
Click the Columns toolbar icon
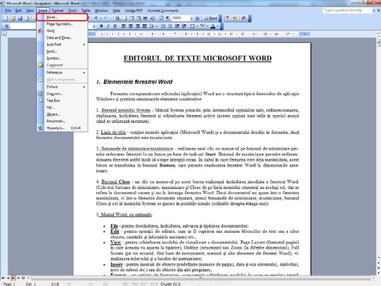pyautogui.click(x=145, y=18)
